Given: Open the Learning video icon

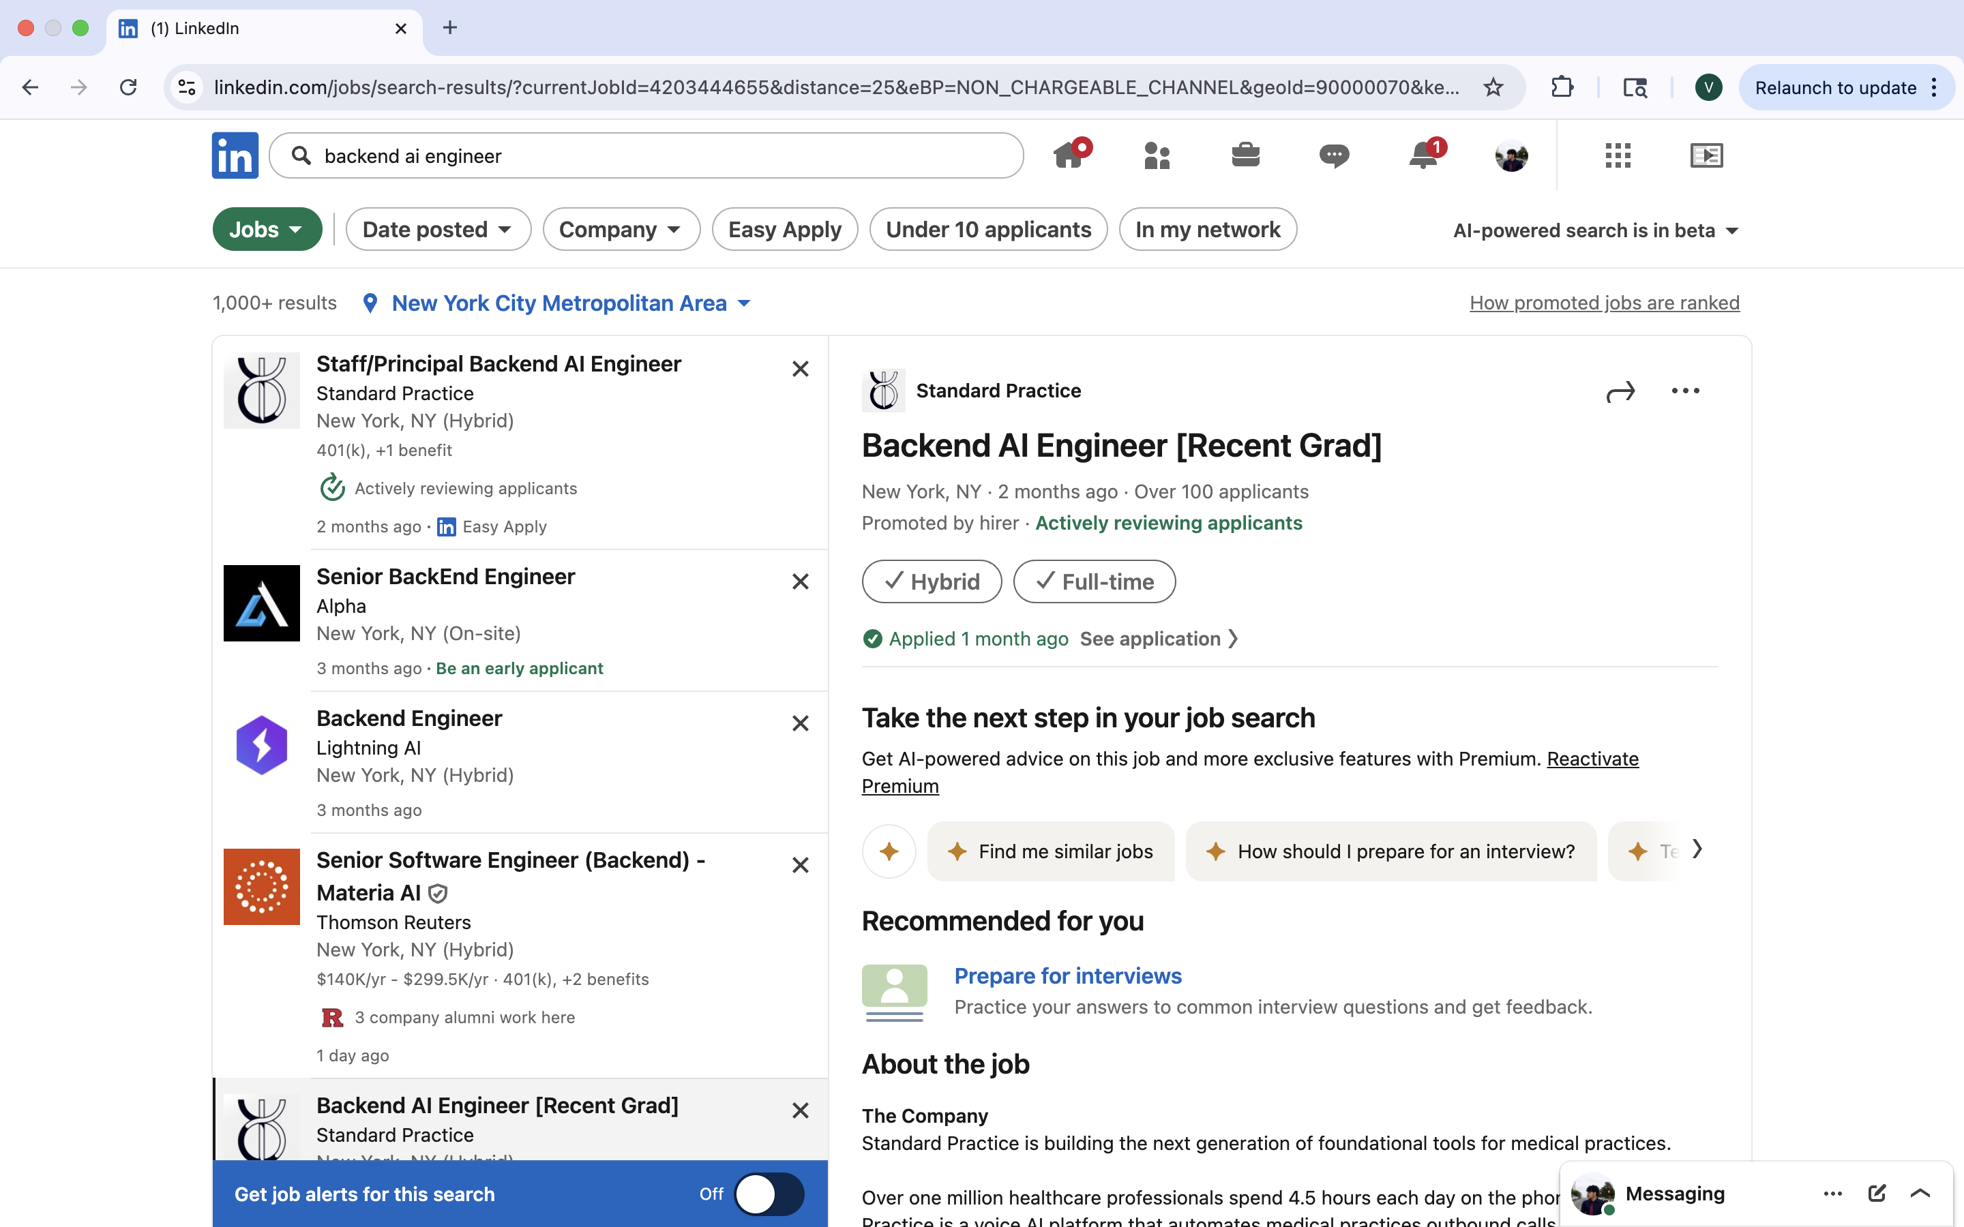Looking at the screenshot, I should (x=1706, y=155).
